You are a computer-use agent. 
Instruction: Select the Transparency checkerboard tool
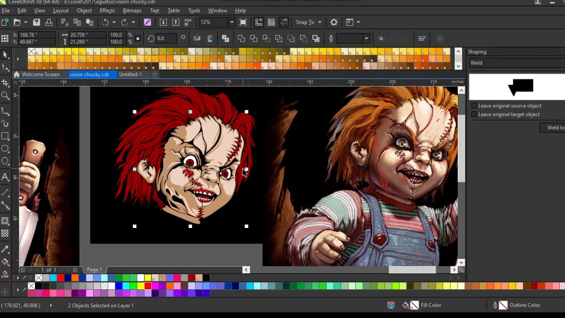pyautogui.click(x=5, y=233)
